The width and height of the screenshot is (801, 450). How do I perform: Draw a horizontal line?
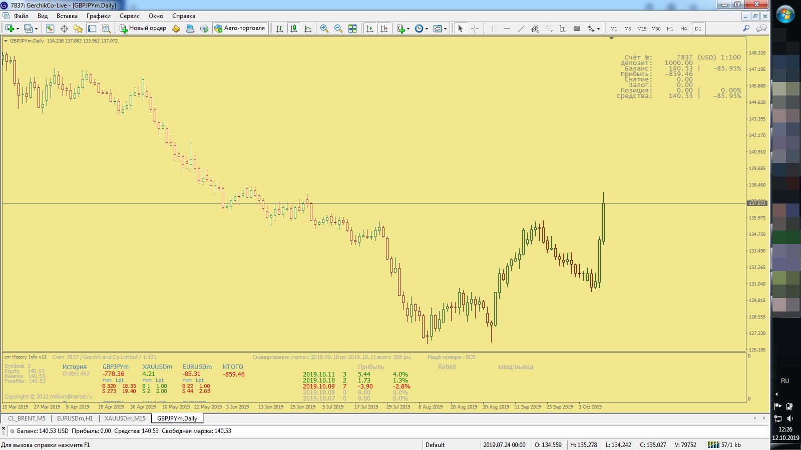pos(507,28)
